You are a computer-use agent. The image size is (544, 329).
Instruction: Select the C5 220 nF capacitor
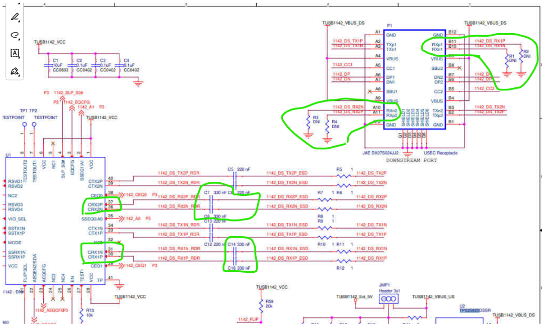click(235, 178)
